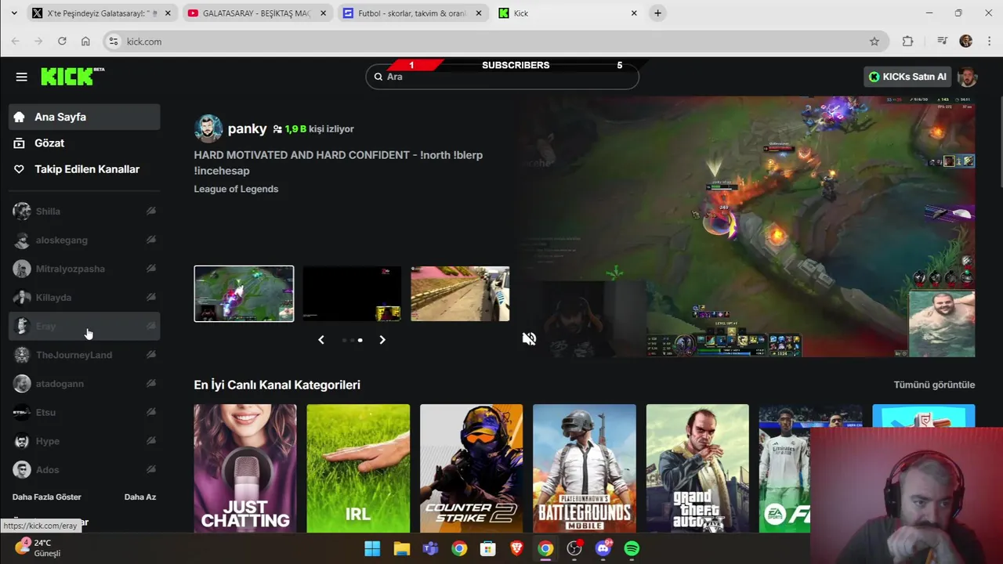Open Spotify from the taskbar
Image resolution: width=1003 pixels, height=564 pixels.
tap(632, 548)
